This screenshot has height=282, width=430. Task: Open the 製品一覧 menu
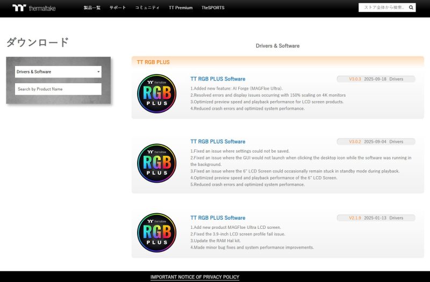pos(92,8)
